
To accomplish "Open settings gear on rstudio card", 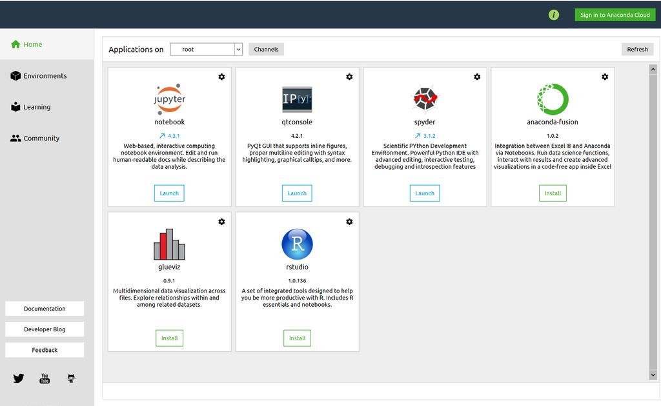I will click(x=349, y=222).
